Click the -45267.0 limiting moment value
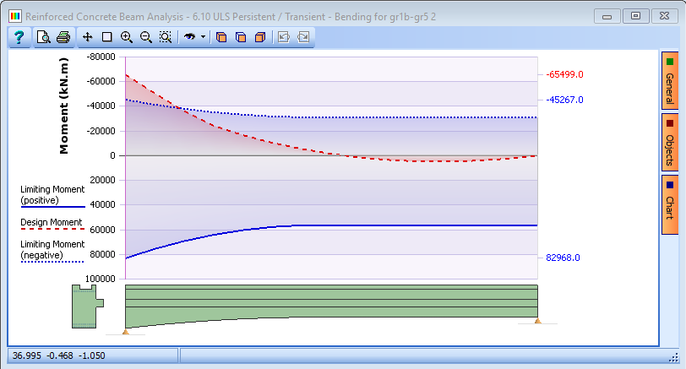This screenshot has height=369, width=686. click(564, 100)
